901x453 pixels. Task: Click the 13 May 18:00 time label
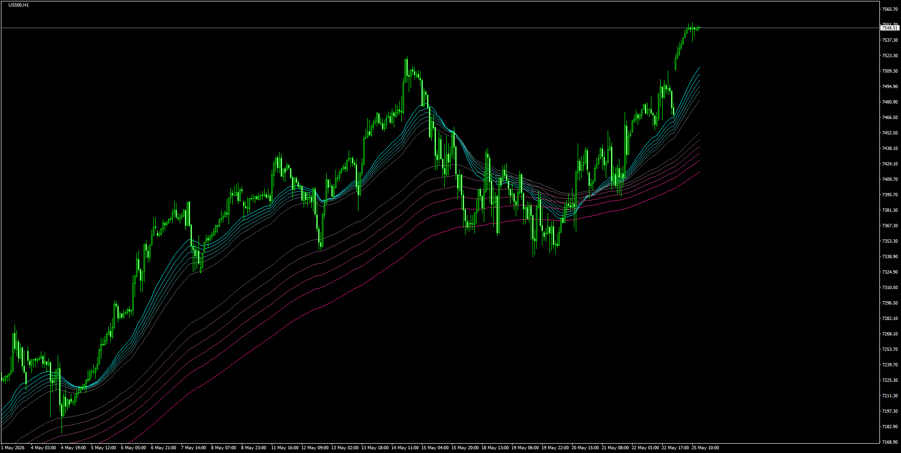point(375,448)
